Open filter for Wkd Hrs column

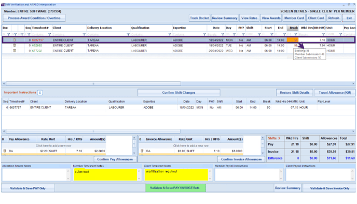[323, 34]
